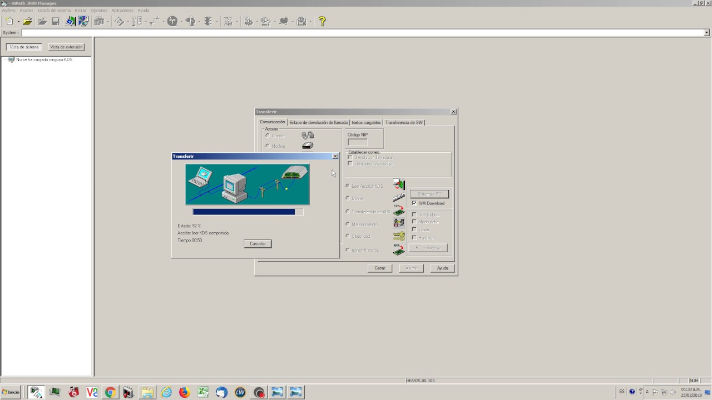Open the System combo box dropdown arrow
Screen dimensions: 712x400
[707, 33]
